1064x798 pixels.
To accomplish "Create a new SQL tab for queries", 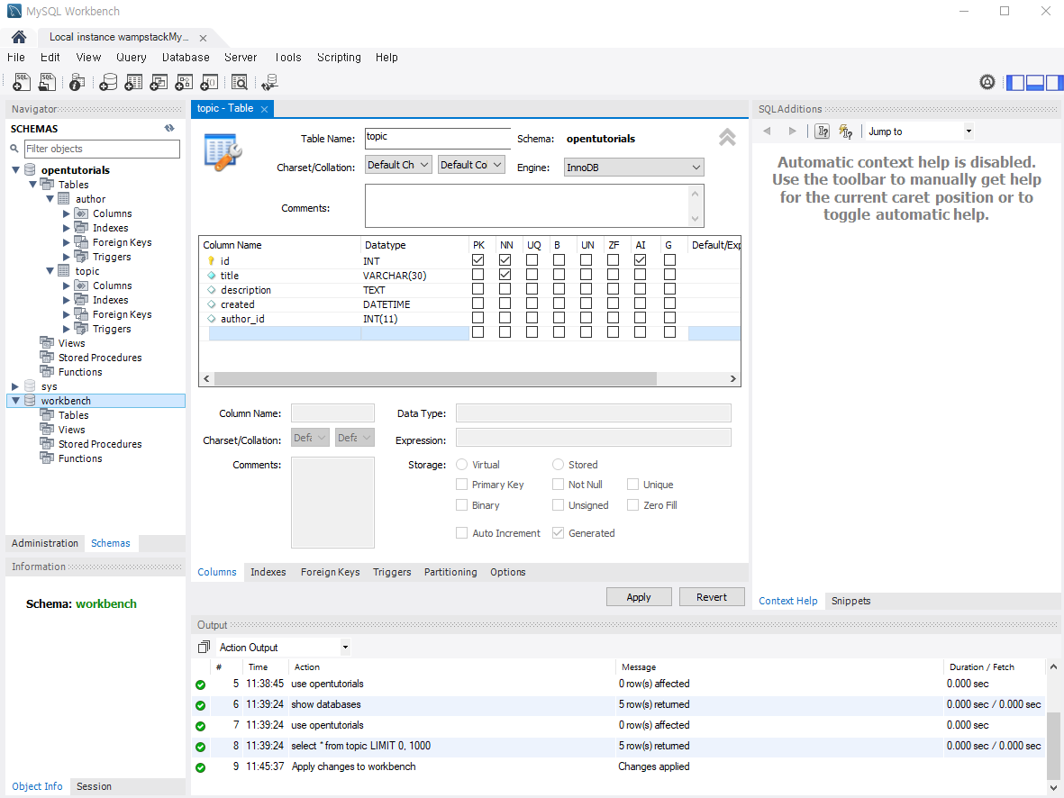I will (x=22, y=82).
